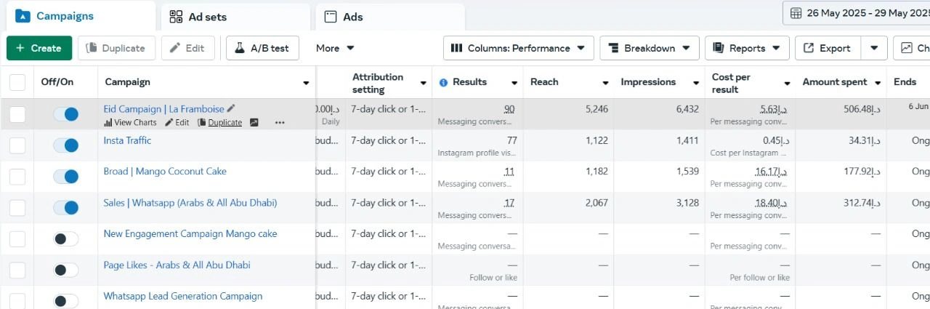The height and width of the screenshot is (309, 930).
Task: Expand the Columns: Performance dropdown
Action: click(519, 48)
